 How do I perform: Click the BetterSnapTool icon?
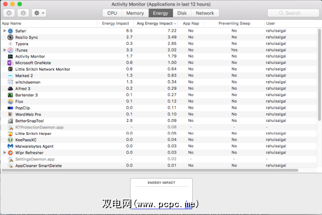[x=10, y=120]
